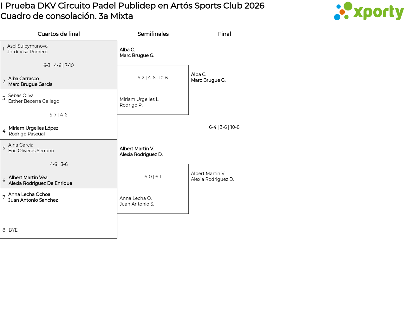Click semifinal score 6-2 | 4-6 | 10-6
The height and width of the screenshot is (322, 406).
pyautogui.click(x=153, y=78)
